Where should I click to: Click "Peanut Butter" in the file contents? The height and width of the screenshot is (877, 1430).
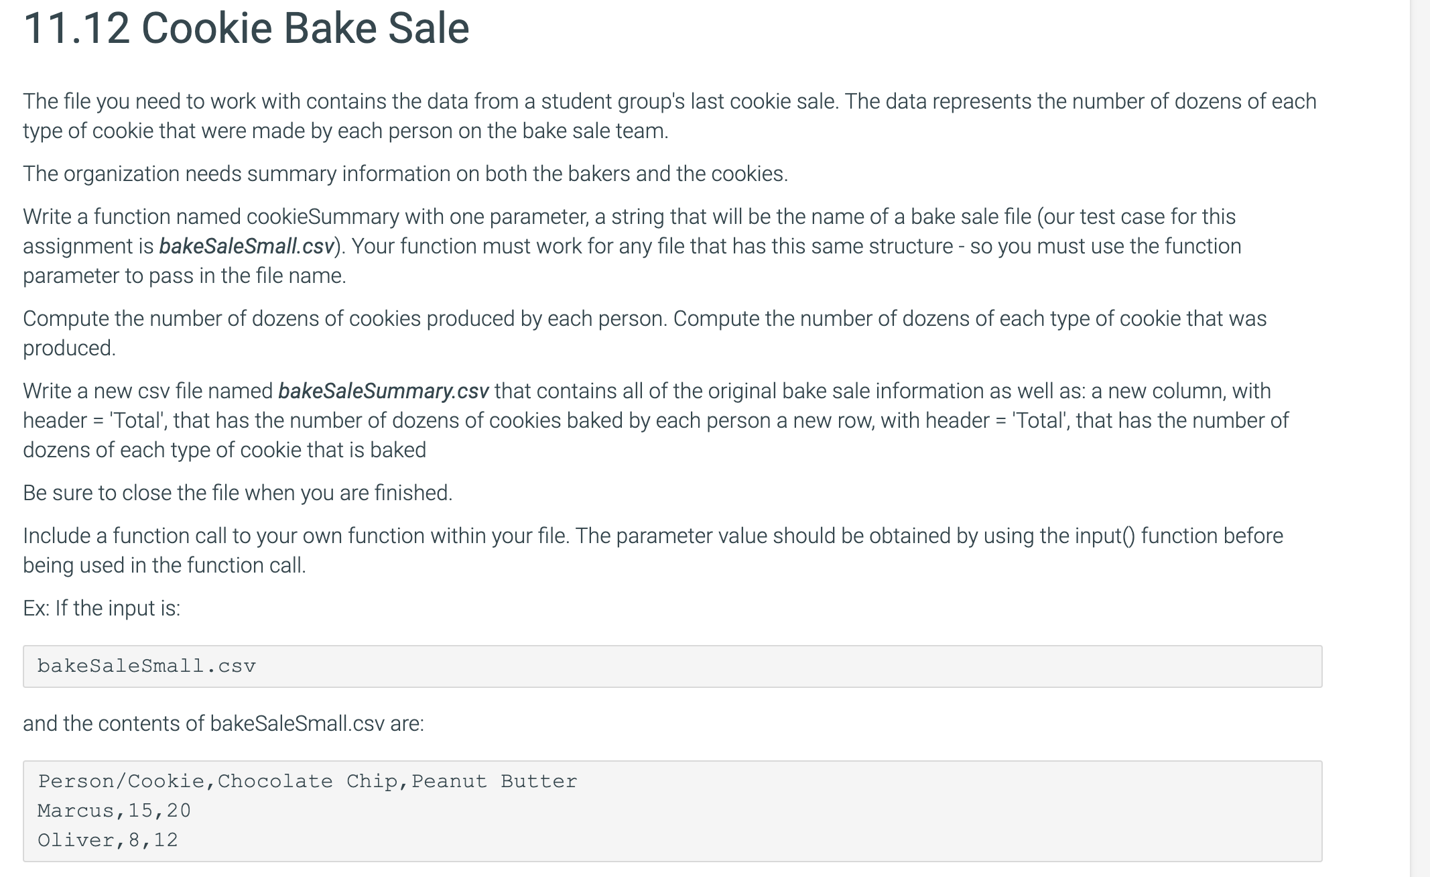(494, 781)
